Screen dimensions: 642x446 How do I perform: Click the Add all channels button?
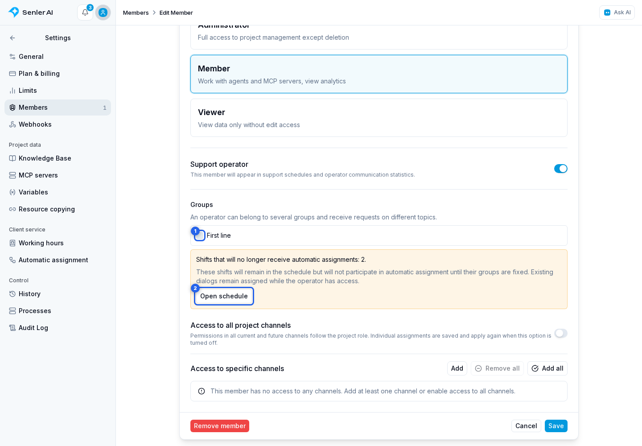coord(547,368)
